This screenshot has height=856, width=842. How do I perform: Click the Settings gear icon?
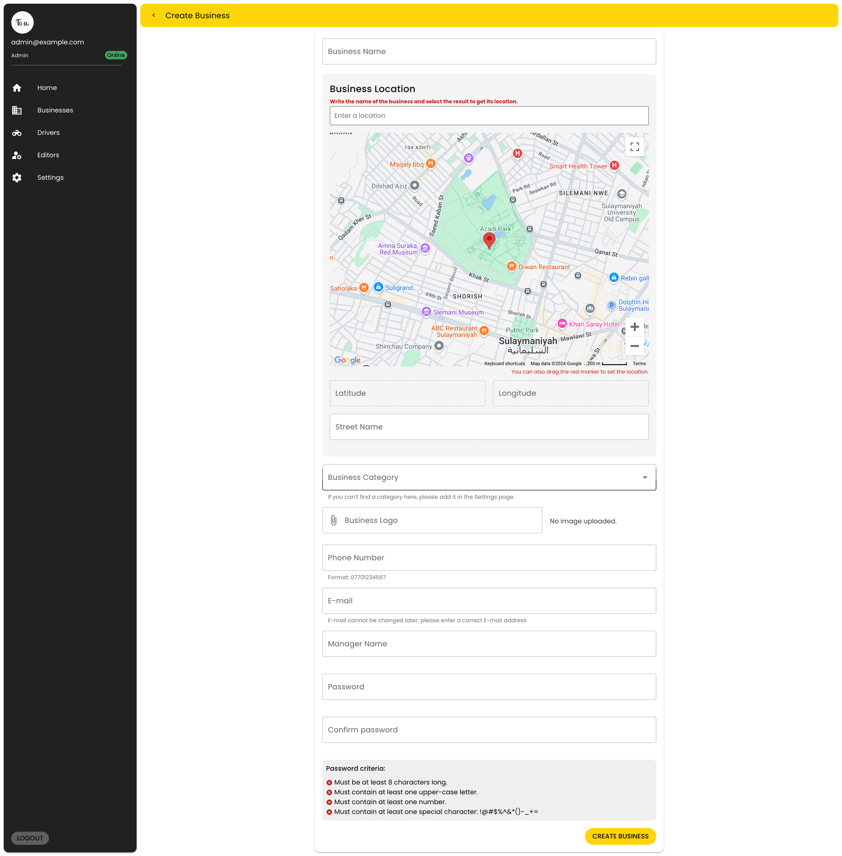(17, 178)
